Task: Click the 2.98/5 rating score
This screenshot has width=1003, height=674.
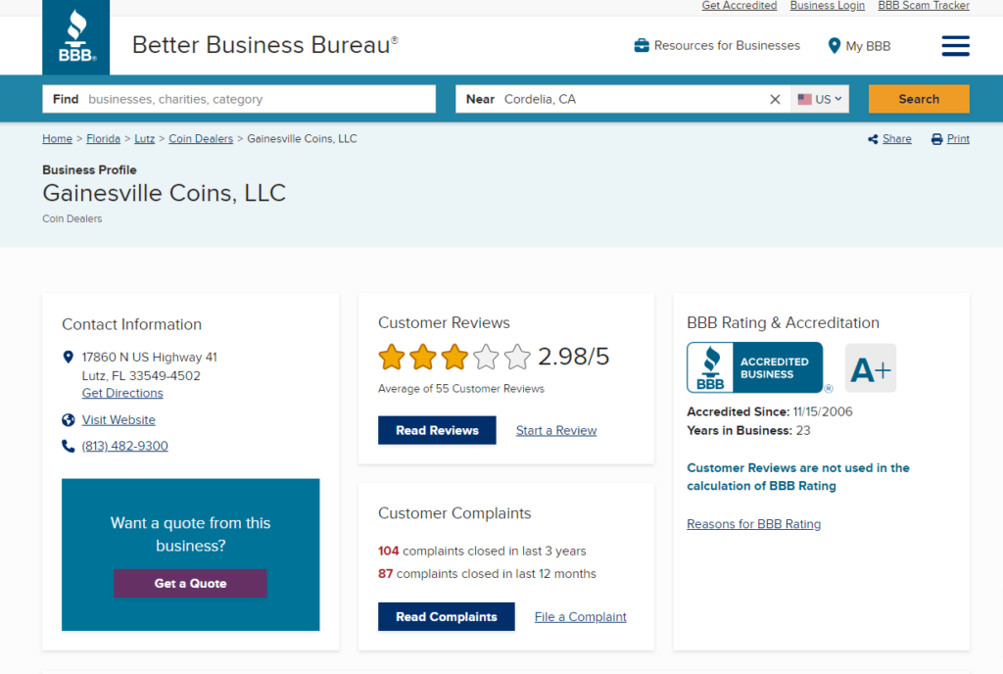Action: pos(573,357)
